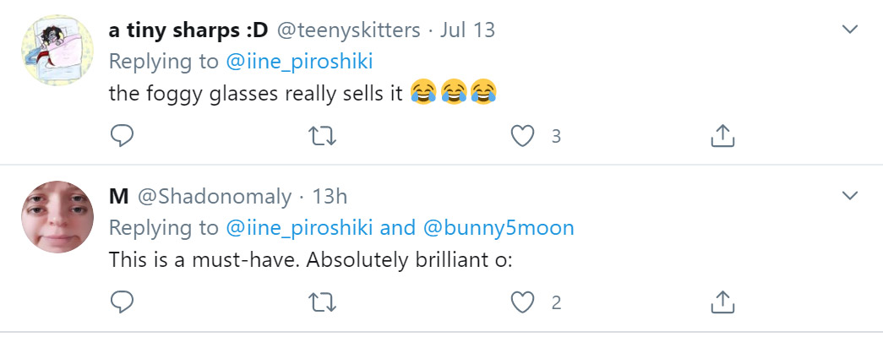Open a tiny sharps profile picture

pos(57,50)
